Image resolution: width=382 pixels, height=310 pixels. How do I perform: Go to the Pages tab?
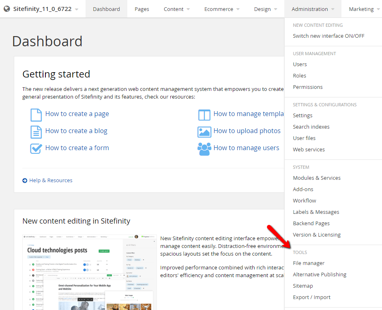[142, 9]
